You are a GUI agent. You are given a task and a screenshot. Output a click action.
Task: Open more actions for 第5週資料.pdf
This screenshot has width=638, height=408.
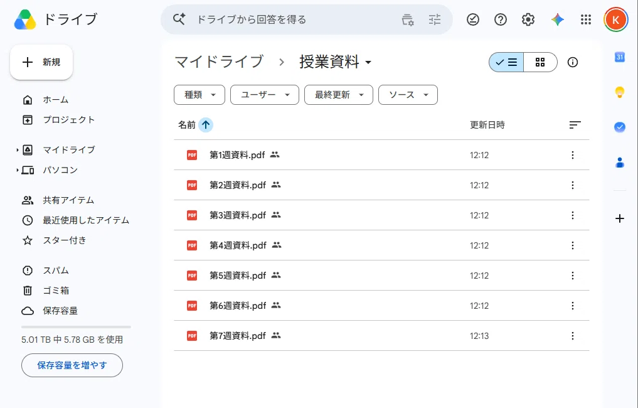pos(573,276)
